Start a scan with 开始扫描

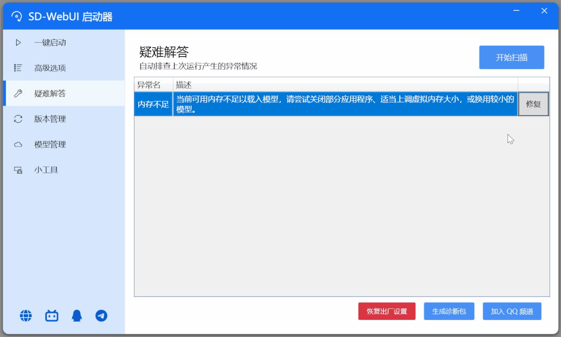pyautogui.click(x=511, y=57)
